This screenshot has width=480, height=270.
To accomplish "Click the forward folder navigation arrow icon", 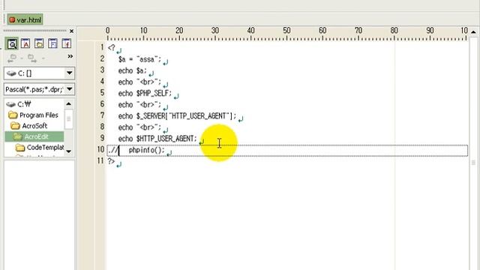I will pyautogui.click(x=31, y=58).
